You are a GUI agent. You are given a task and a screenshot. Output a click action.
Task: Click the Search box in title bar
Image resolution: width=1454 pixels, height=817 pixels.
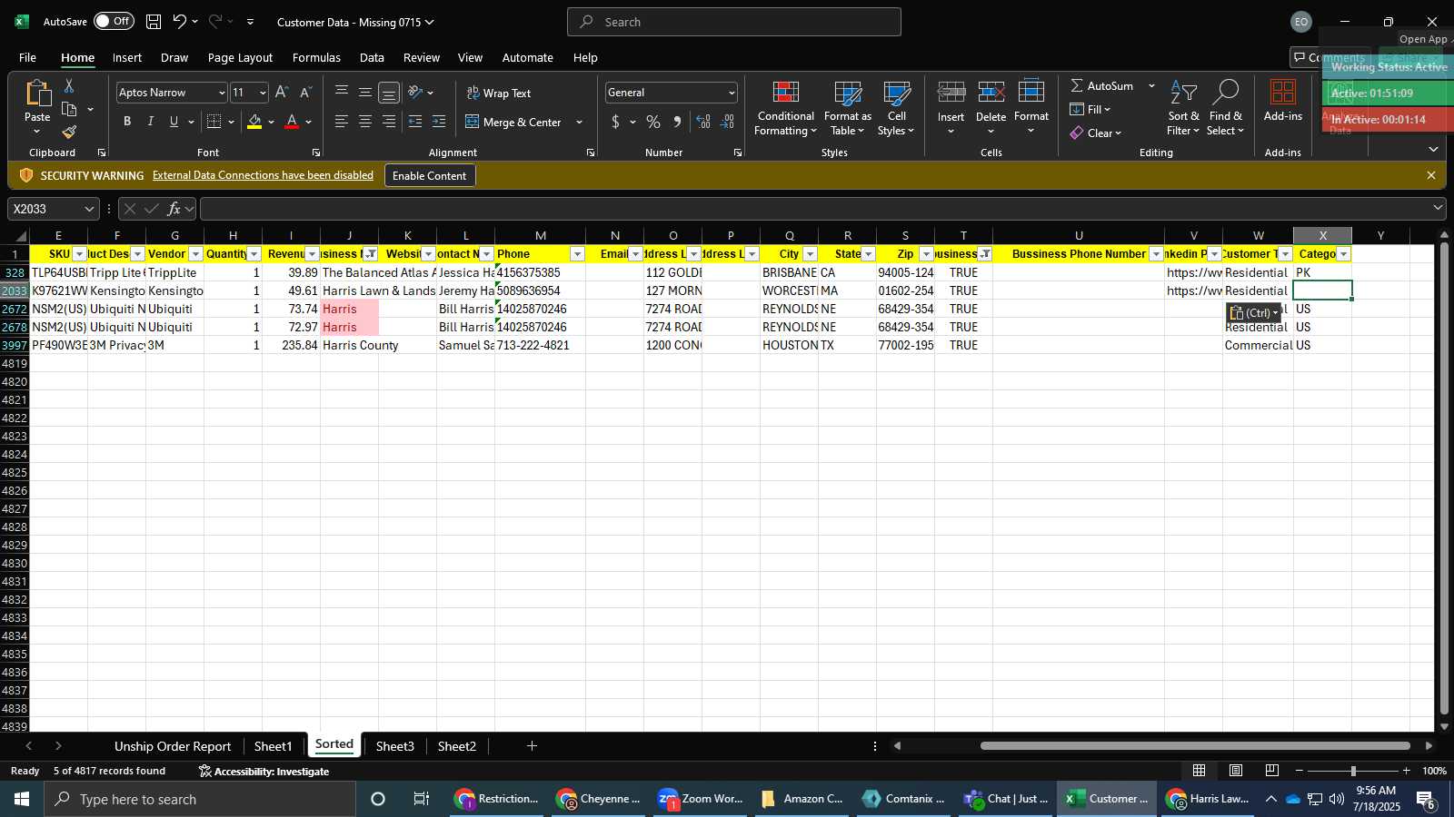pyautogui.click(x=734, y=22)
